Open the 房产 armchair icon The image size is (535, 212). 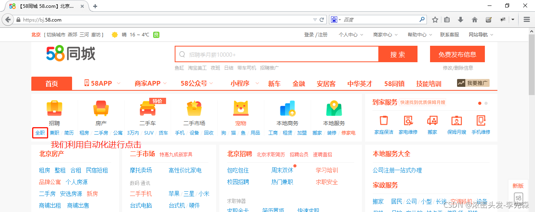101,108
